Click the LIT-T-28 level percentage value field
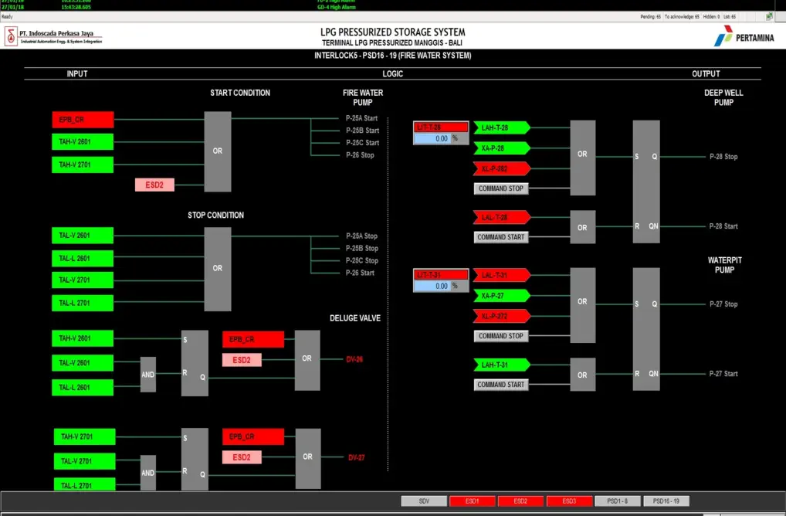786x516 pixels. point(432,139)
